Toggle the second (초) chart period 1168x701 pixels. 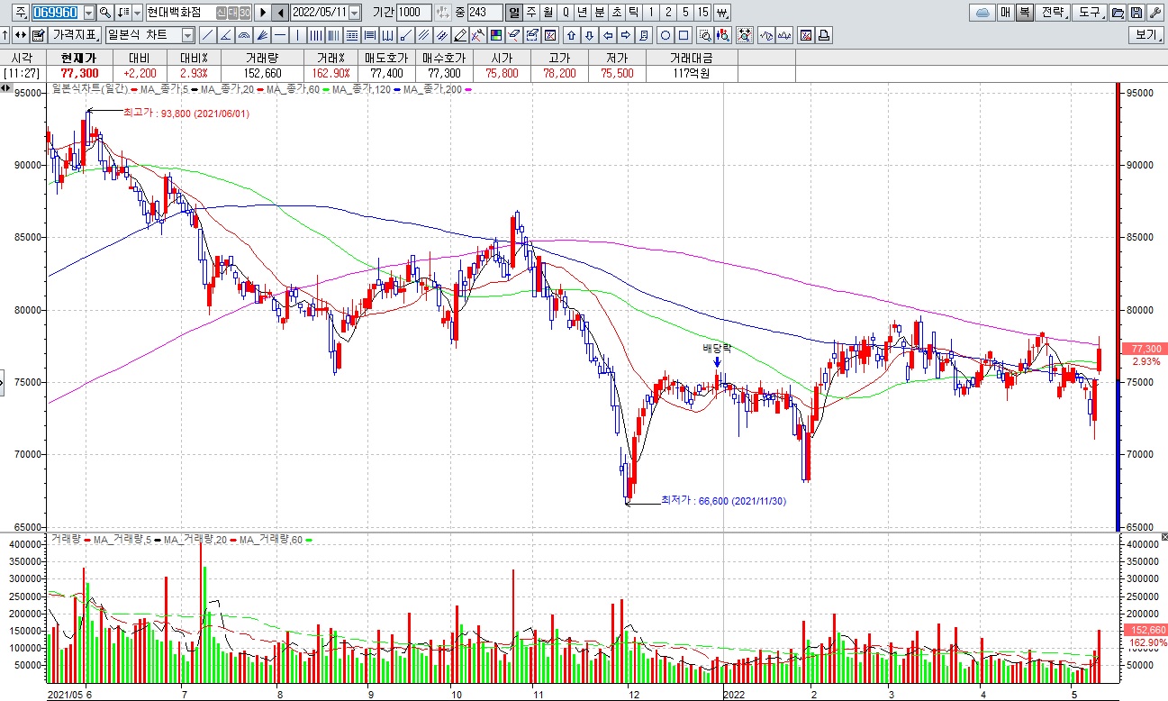pos(617,13)
